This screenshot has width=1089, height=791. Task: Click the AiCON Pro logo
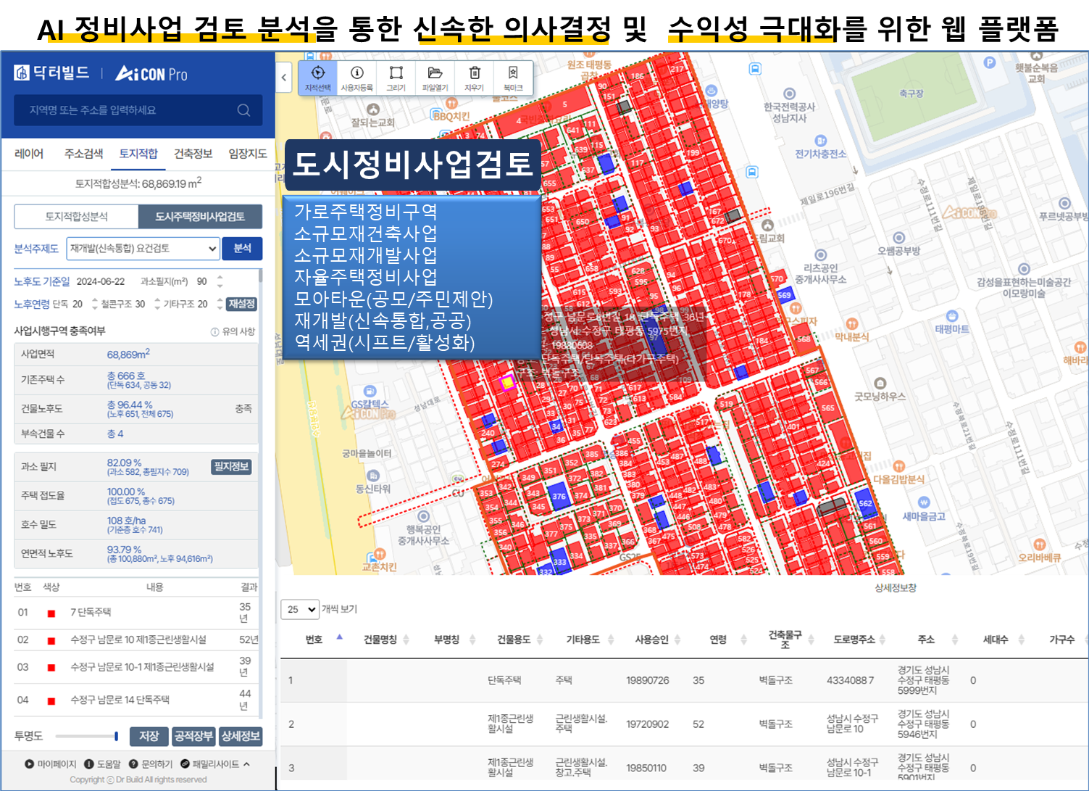click(x=151, y=73)
